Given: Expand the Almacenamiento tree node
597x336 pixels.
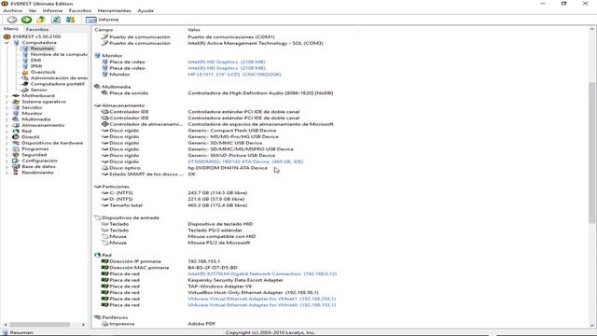Looking at the screenshot, I should 7,125.
